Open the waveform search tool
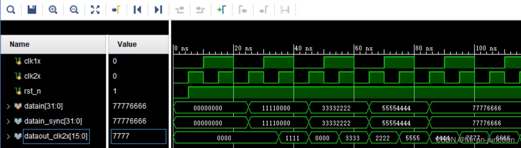521x148 pixels. (x=11, y=10)
